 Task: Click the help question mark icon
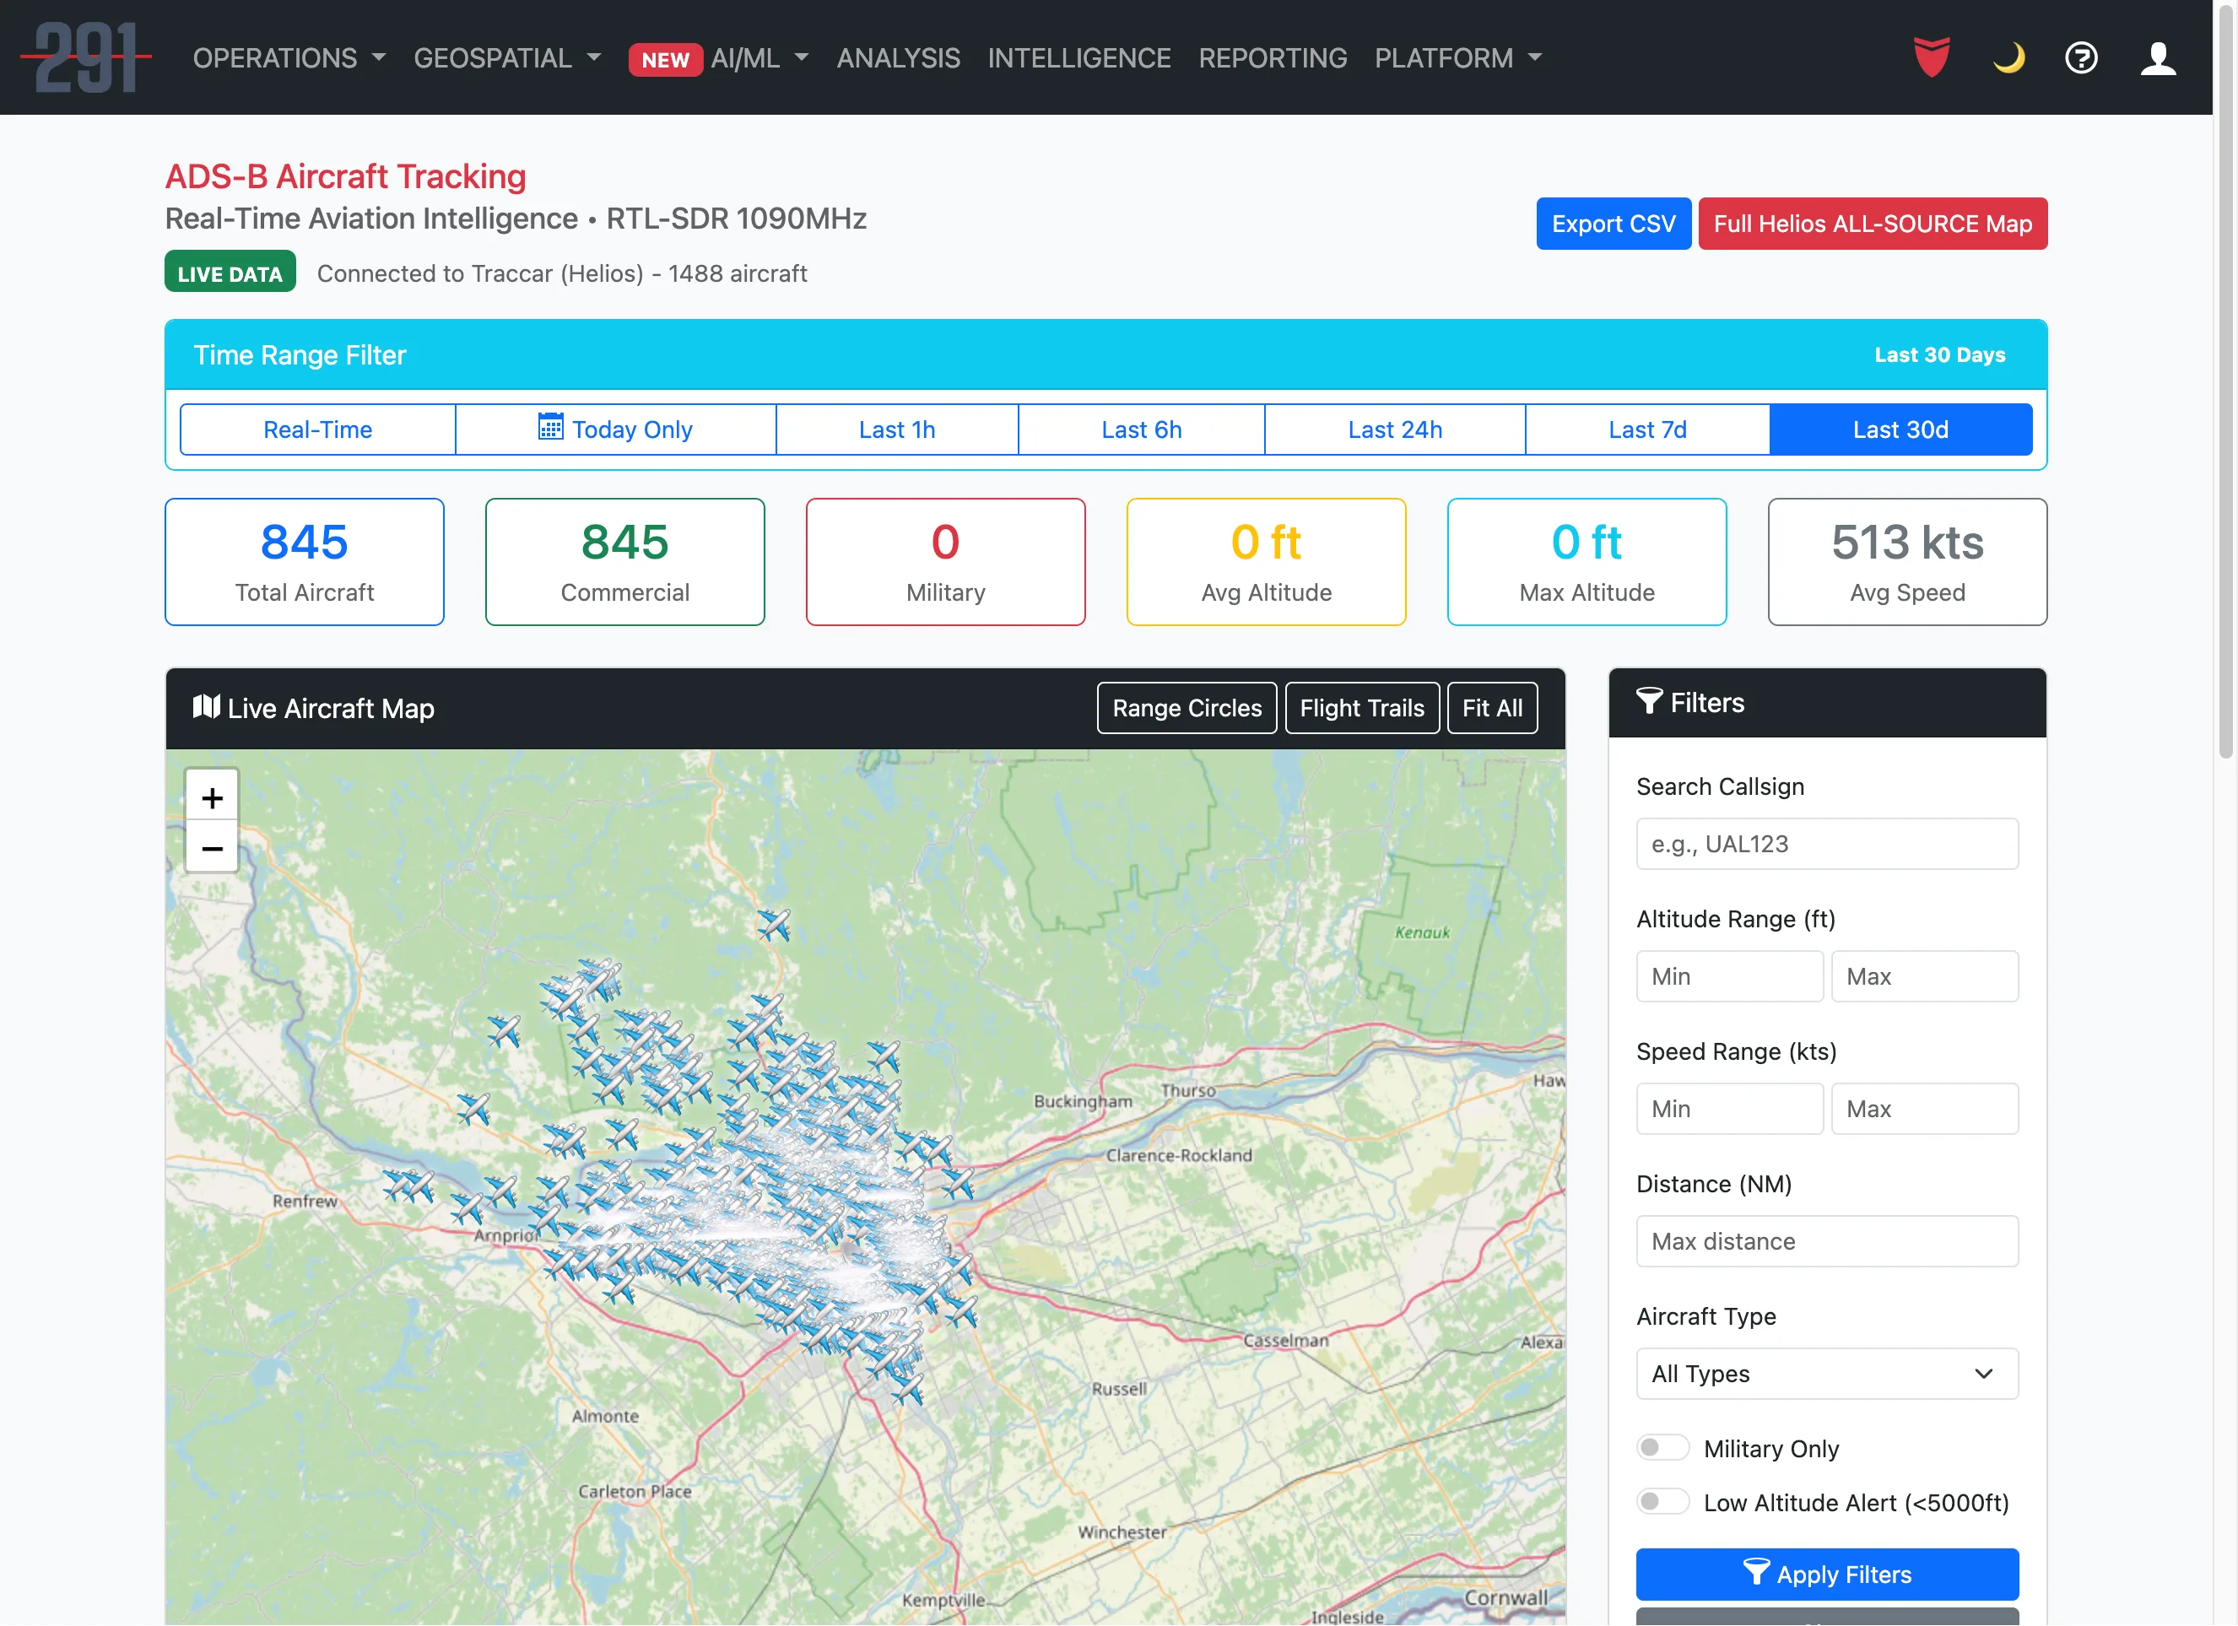click(x=2081, y=58)
